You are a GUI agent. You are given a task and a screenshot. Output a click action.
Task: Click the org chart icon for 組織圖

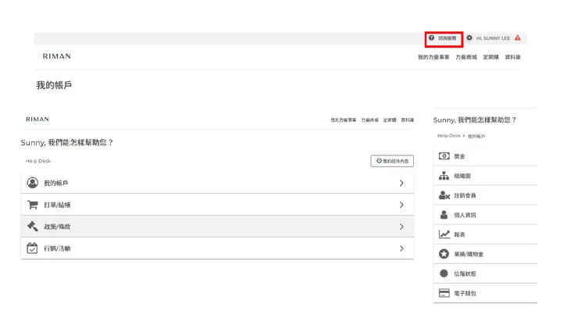point(444,176)
